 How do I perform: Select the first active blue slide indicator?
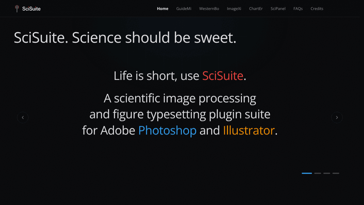[307, 173]
